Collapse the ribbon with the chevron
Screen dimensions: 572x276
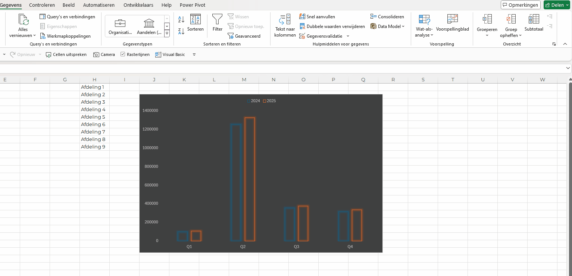[565, 44]
